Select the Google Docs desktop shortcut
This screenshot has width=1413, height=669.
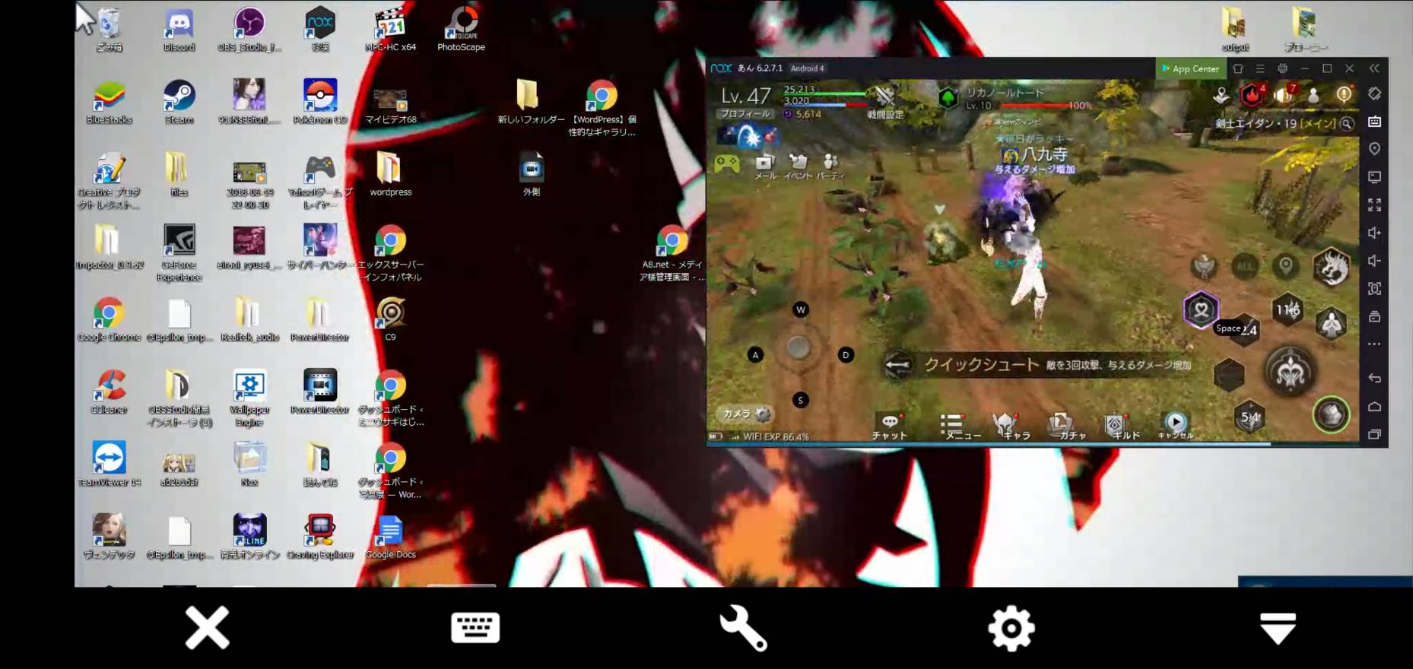coord(390,537)
